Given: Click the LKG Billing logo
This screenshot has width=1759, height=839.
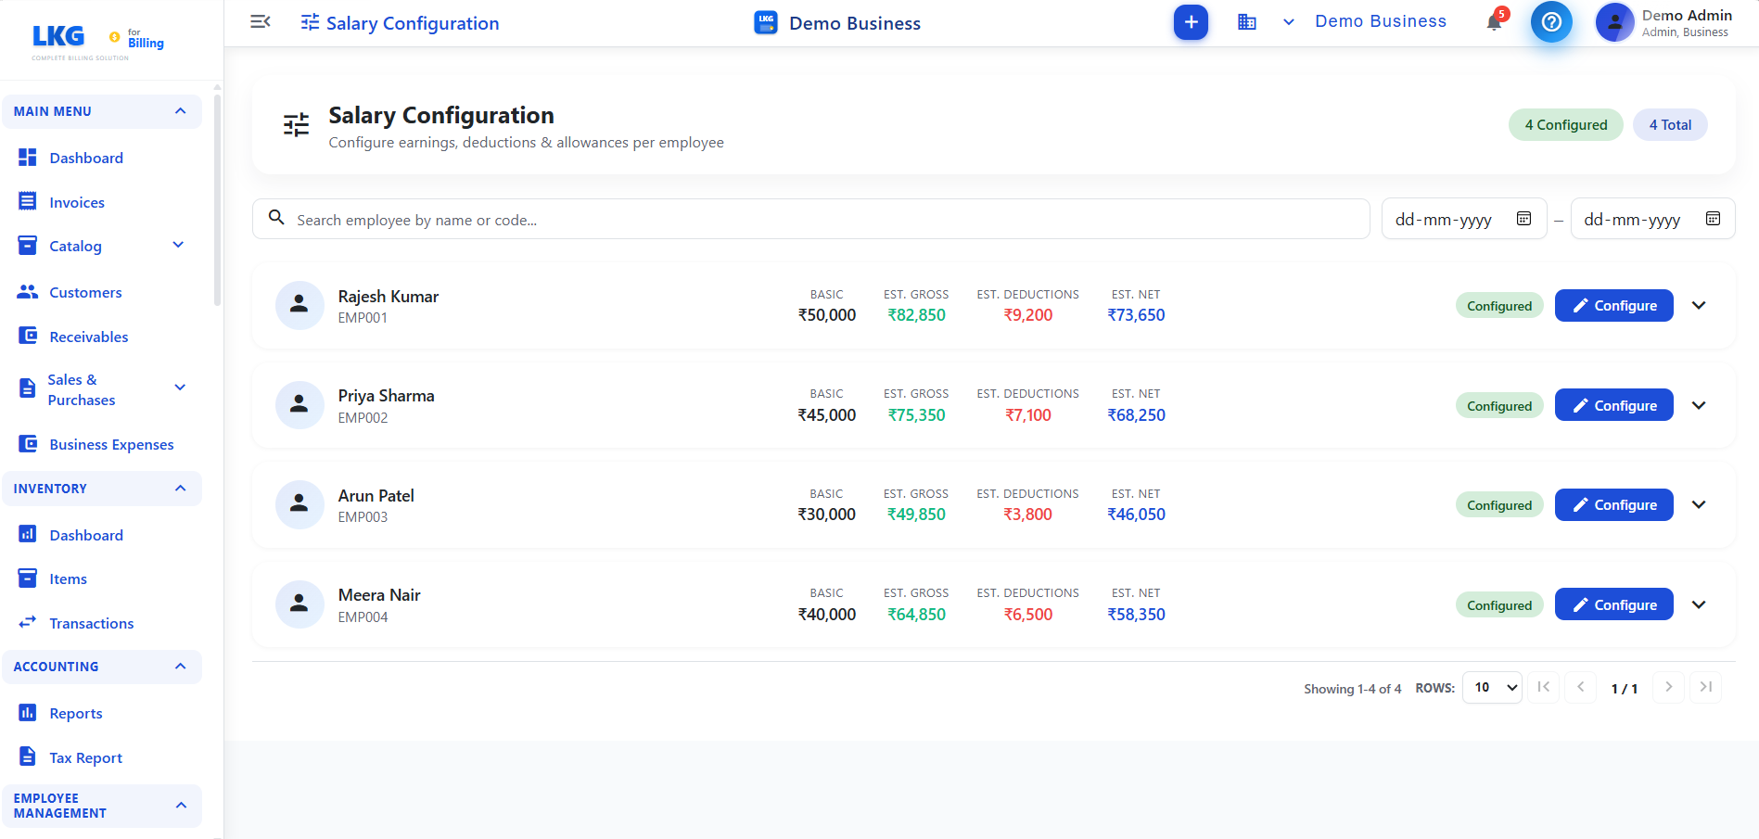Looking at the screenshot, I should (97, 40).
